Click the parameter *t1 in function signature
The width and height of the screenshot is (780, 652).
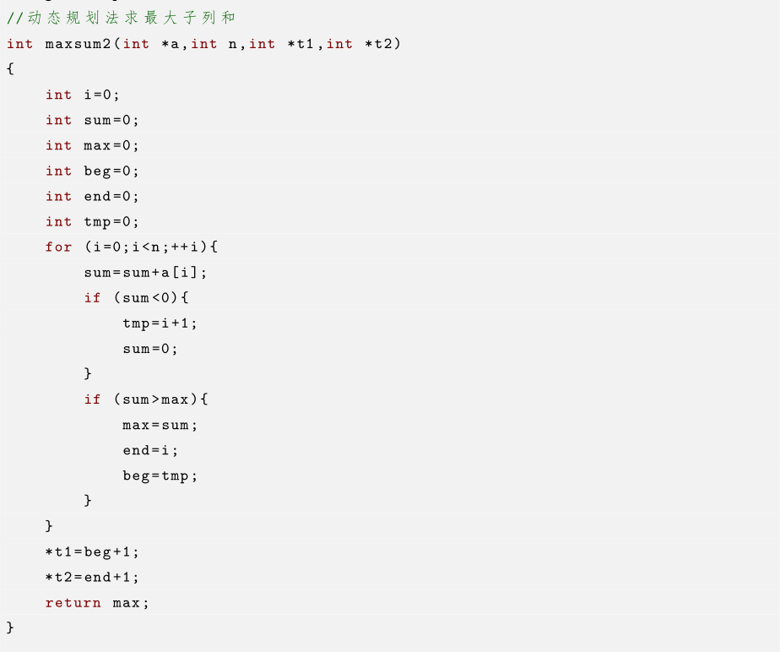(x=303, y=44)
